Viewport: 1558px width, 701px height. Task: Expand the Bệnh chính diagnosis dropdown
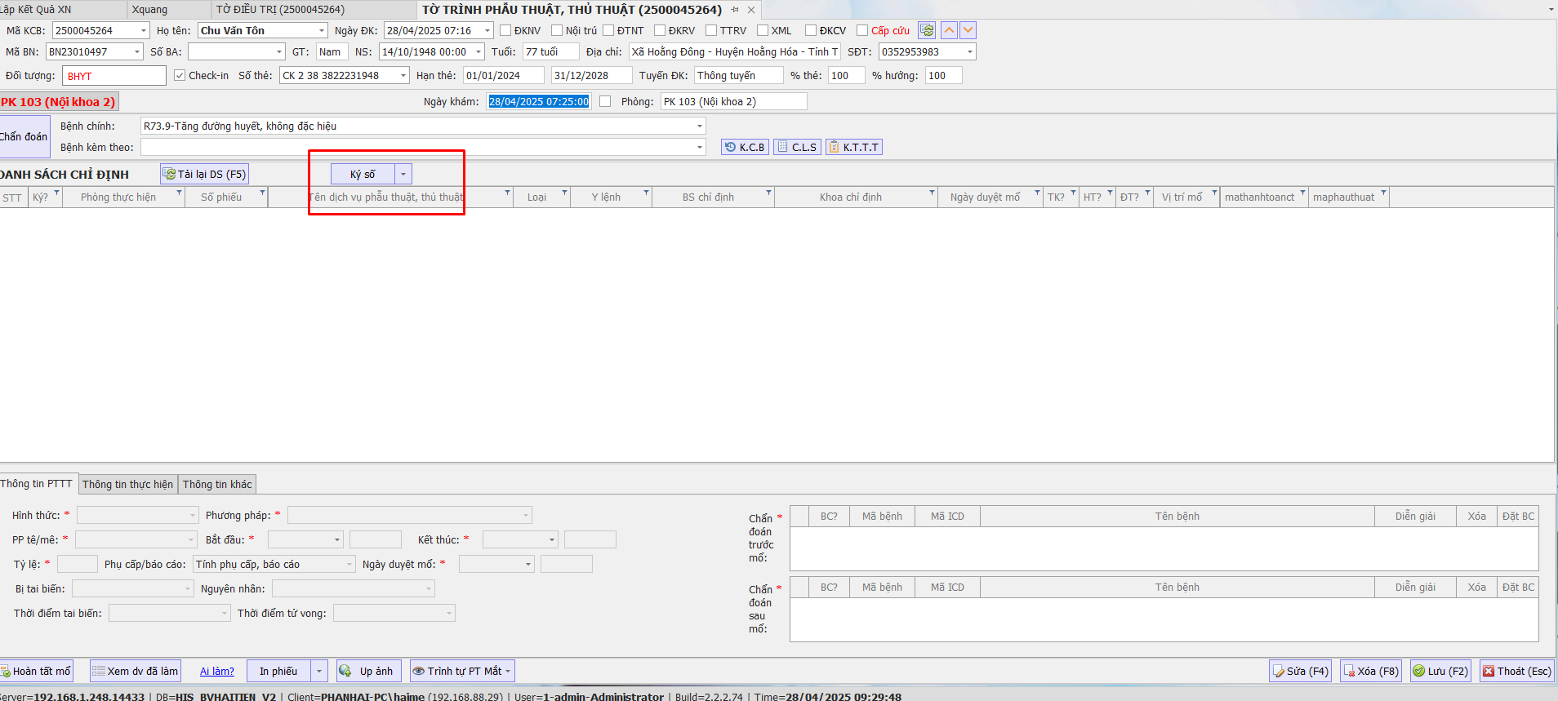pyautogui.click(x=699, y=126)
